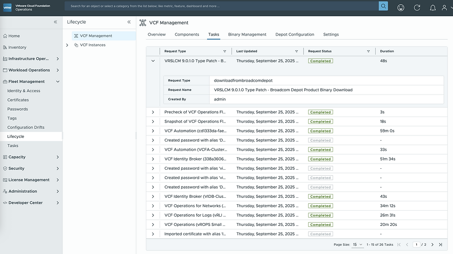This screenshot has width=453, height=254.
Task: Switch to the Depot Configuration tab
Action: [x=294, y=35]
